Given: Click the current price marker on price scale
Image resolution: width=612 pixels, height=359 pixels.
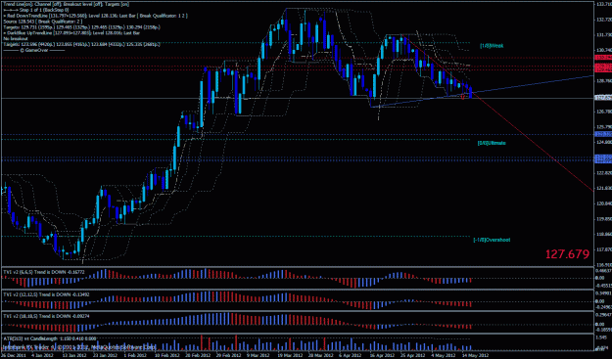Looking at the screenshot, I should click(603, 98).
